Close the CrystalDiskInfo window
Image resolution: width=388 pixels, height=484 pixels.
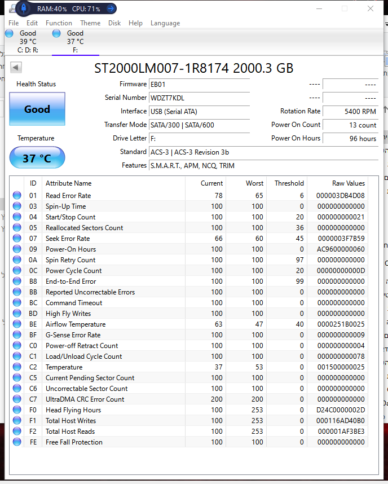(x=371, y=8)
